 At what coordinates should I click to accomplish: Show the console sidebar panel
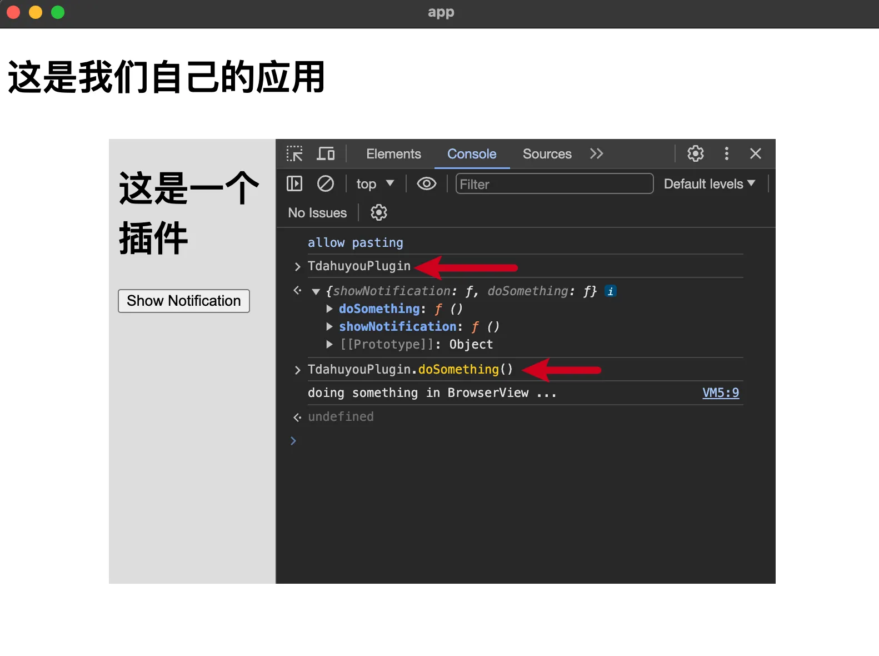294,184
